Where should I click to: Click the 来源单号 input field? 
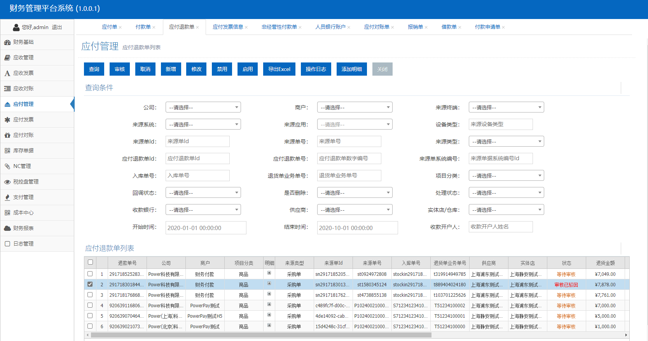pyautogui.click(x=349, y=142)
